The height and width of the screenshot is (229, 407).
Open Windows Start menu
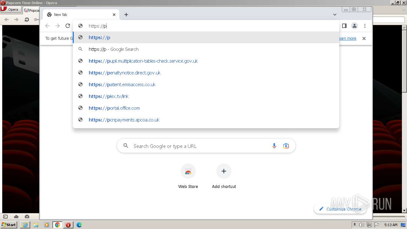pyautogui.click(x=9, y=225)
